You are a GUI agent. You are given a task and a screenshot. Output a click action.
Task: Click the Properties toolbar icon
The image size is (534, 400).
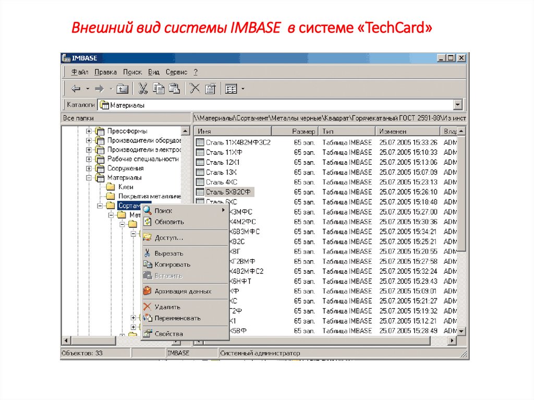[x=211, y=89]
